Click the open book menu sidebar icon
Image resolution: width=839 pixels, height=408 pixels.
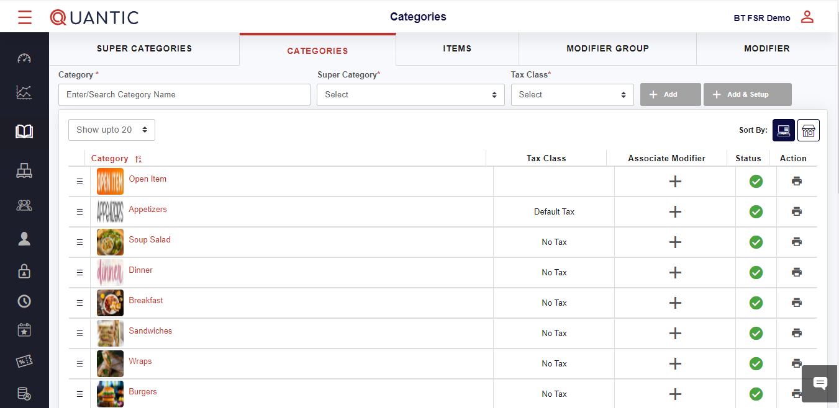24,131
